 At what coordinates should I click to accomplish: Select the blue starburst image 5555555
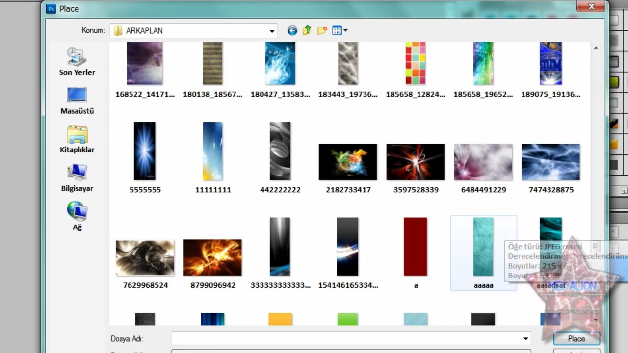(145, 151)
